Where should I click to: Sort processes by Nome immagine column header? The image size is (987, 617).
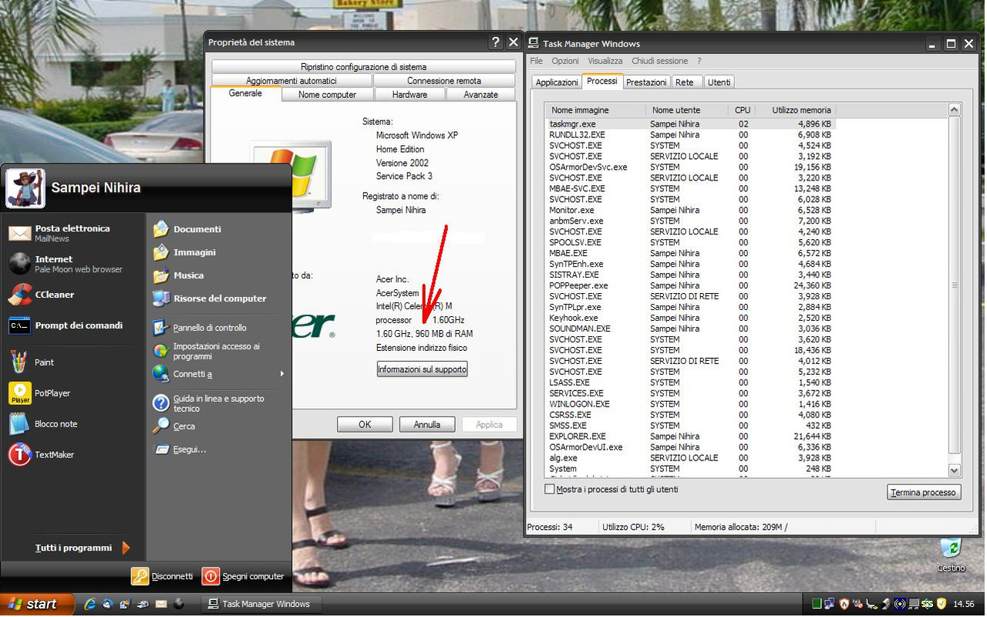point(595,110)
